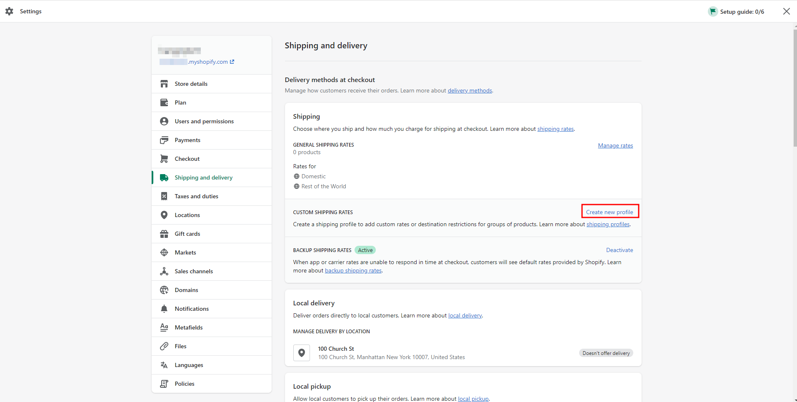Click the Store details storefront icon
This screenshot has width=797, height=402.
(x=164, y=84)
